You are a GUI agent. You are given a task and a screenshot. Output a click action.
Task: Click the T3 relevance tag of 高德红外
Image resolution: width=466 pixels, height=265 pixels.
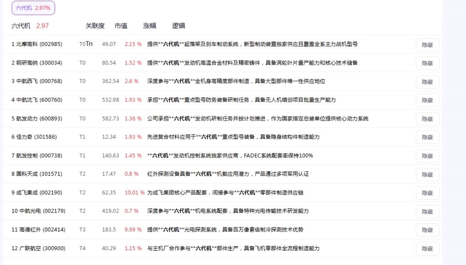click(82, 230)
